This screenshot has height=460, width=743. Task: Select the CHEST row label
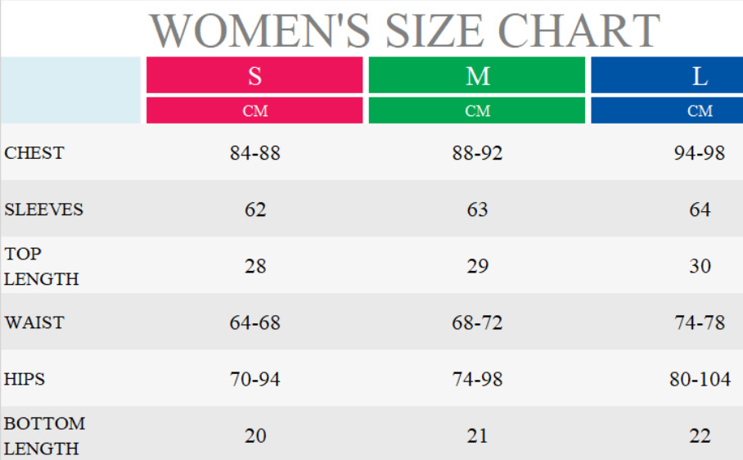(34, 153)
